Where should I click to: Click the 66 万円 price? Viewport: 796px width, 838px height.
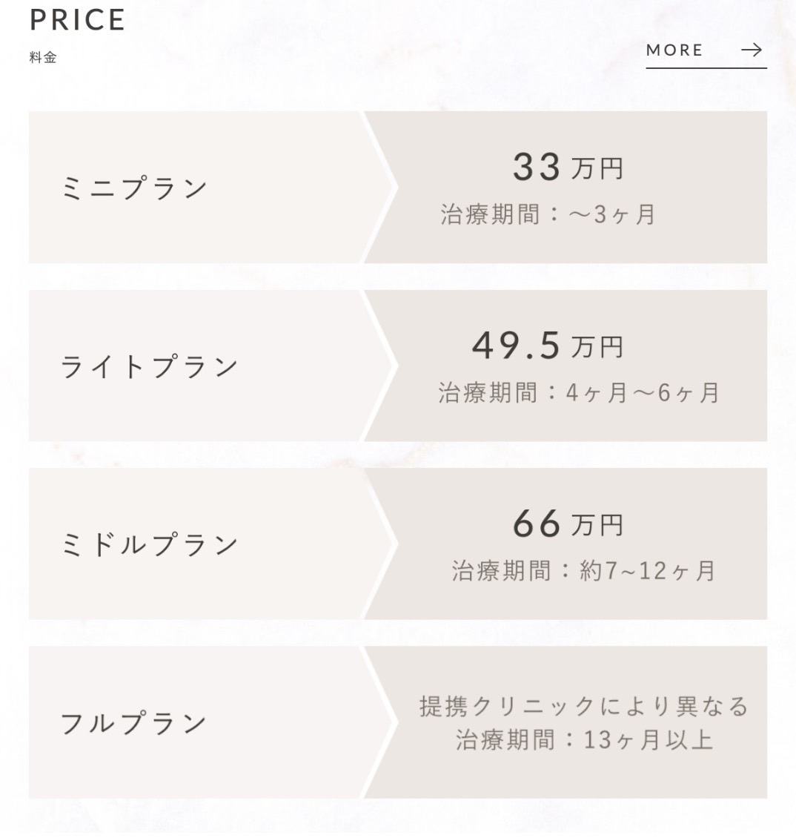[568, 524]
